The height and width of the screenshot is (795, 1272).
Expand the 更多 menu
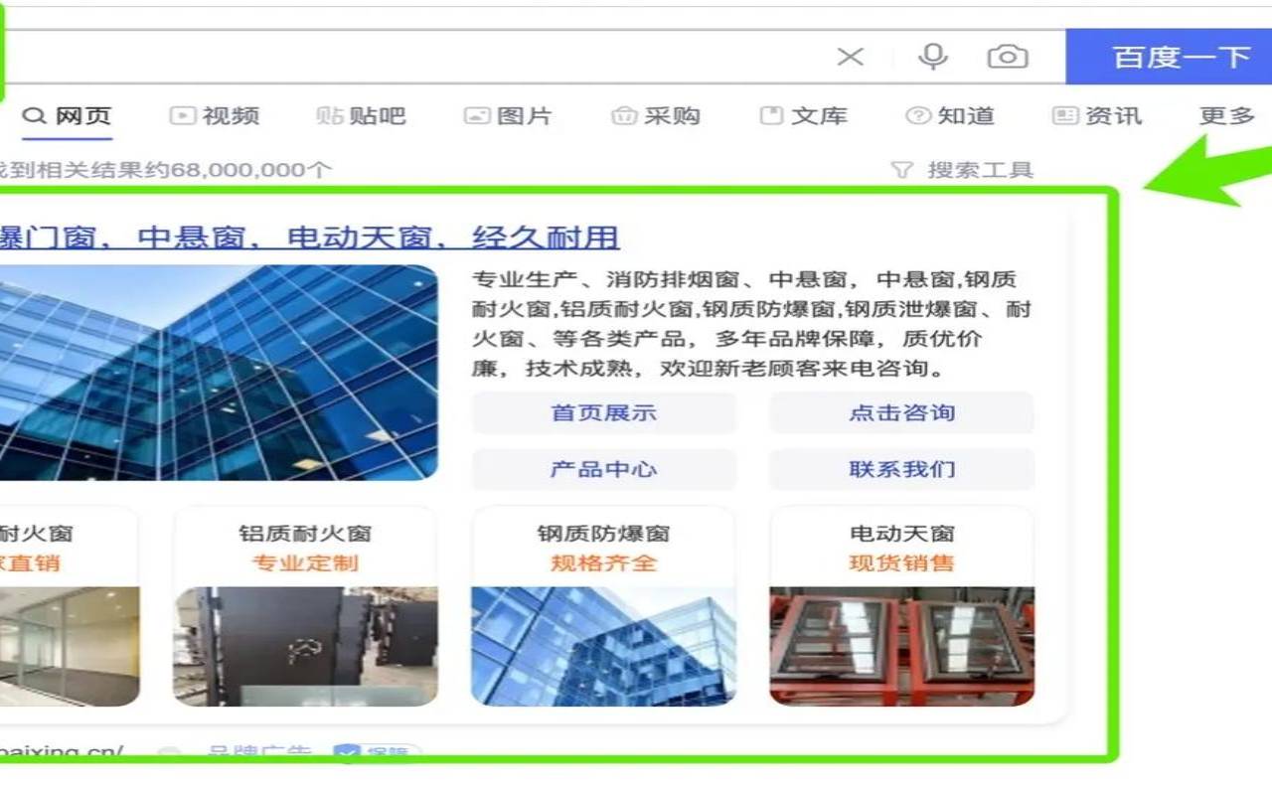click(1227, 116)
